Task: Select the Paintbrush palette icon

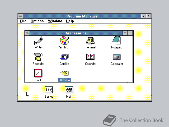Action: click(x=64, y=40)
